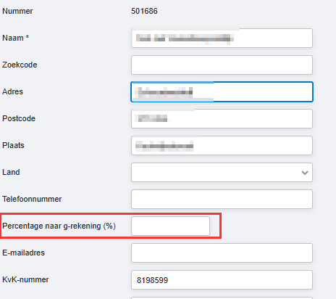
Task: Select the E-mailadres text field
Action: click(222, 253)
